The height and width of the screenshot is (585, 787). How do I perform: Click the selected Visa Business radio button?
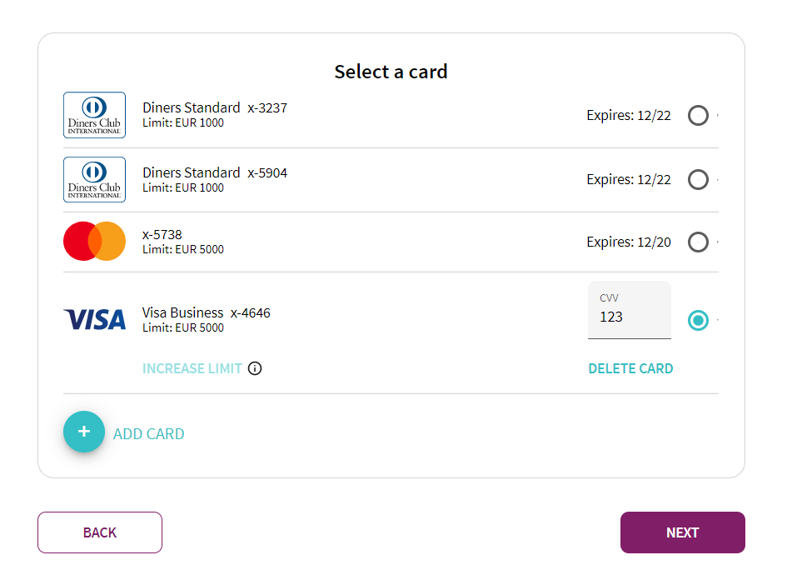click(698, 320)
